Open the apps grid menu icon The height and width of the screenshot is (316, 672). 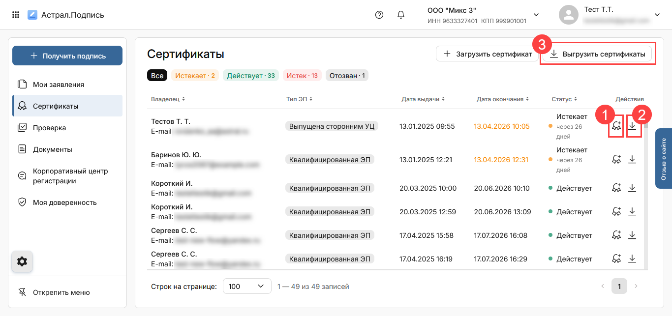(x=16, y=15)
